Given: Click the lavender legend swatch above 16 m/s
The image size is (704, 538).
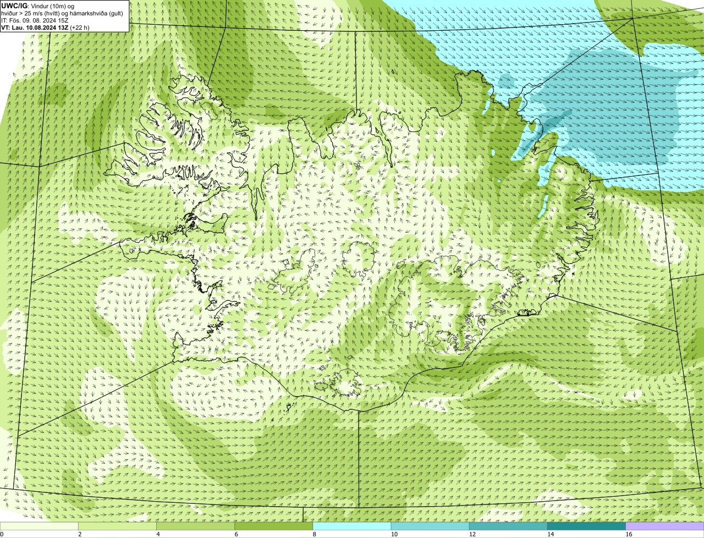Looking at the screenshot, I should pyautogui.click(x=665, y=526).
